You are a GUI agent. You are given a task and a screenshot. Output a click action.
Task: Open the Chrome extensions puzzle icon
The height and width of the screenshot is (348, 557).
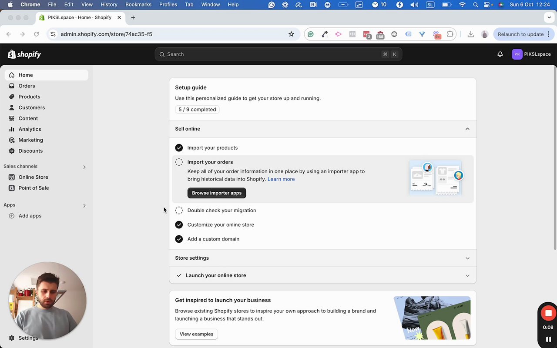(450, 34)
